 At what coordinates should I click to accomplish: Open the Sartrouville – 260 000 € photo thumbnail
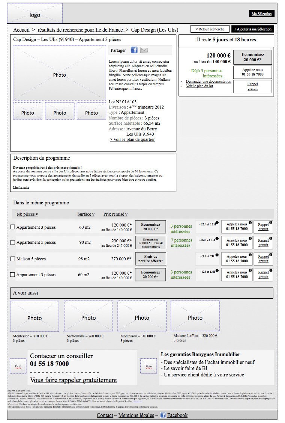(x=88, y=316)
